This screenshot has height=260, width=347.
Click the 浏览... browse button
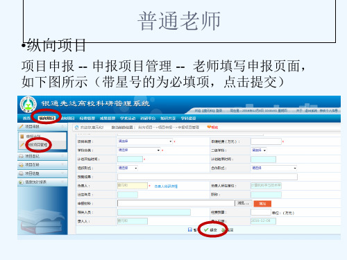tap(243, 203)
